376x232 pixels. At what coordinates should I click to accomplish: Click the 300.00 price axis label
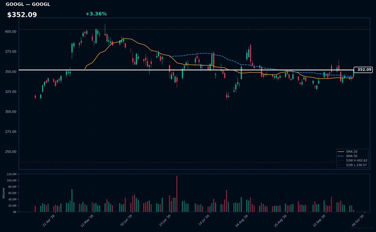click(11, 112)
